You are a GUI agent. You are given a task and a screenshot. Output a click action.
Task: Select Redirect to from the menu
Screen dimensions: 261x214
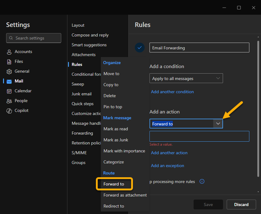pos(114,206)
